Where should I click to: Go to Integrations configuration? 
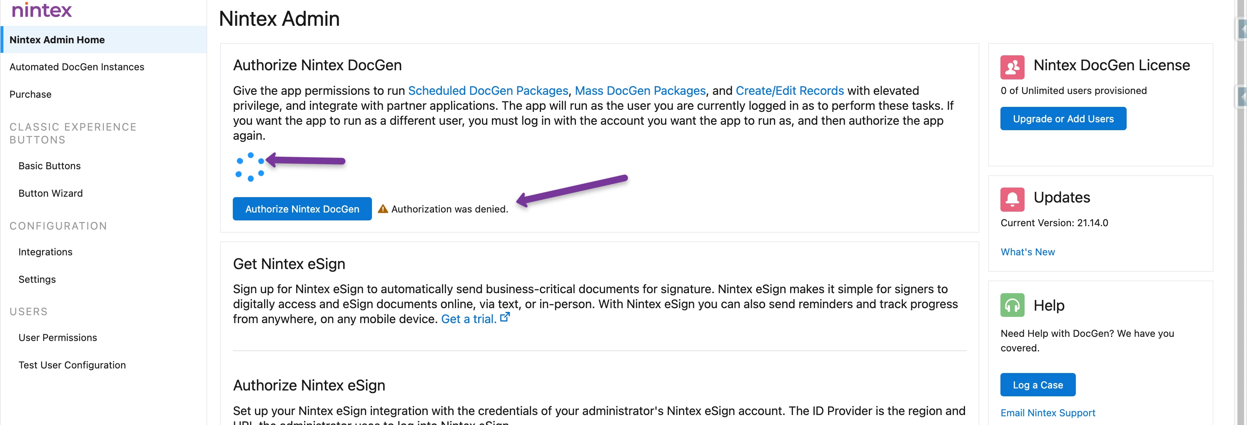coord(45,252)
